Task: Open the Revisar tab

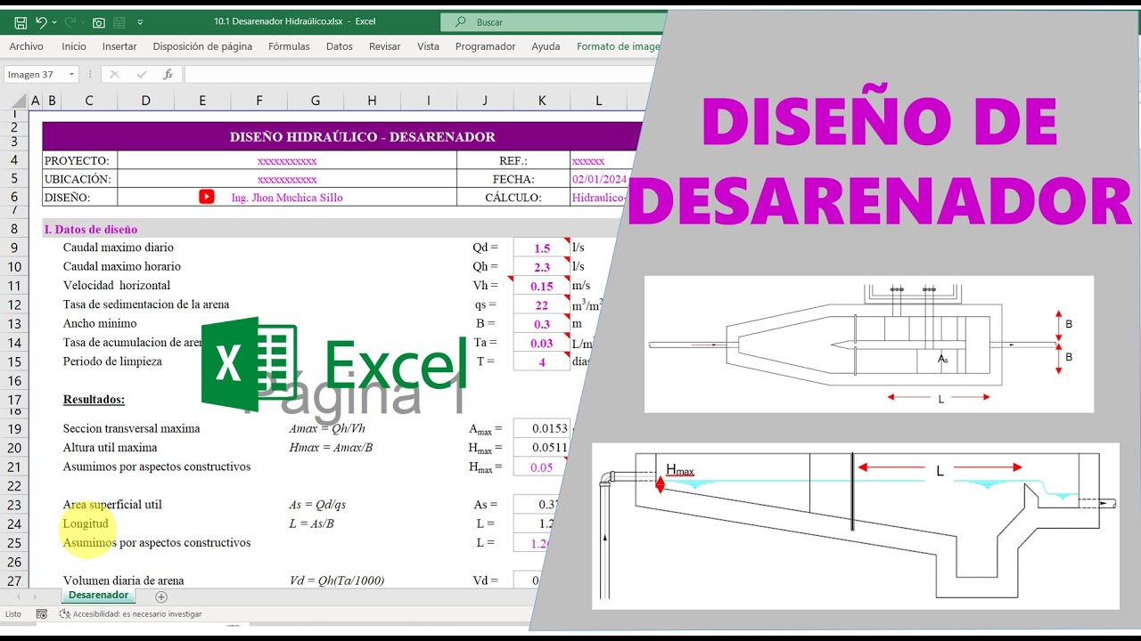Action: tap(385, 46)
